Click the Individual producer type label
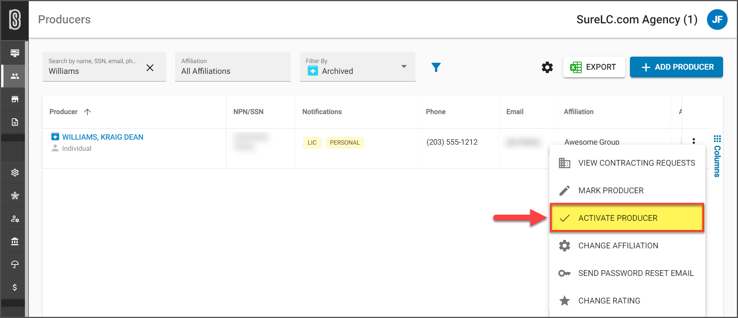The width and height of the screenshot is (738, 318). pyautogui.click(x=77, y=148)
